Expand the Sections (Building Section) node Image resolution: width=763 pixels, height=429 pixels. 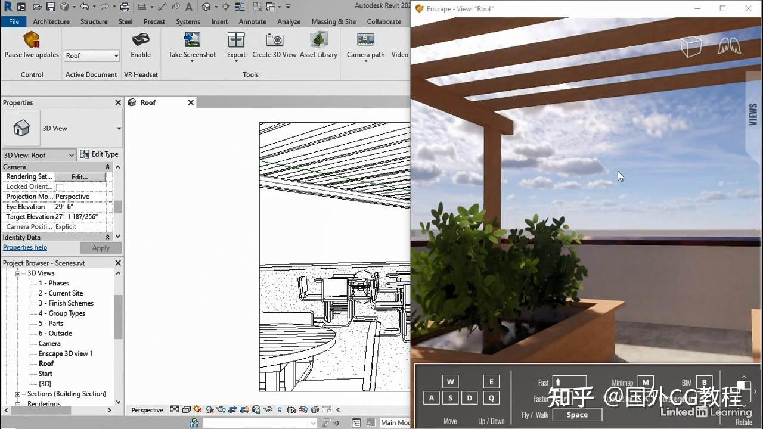[x=18, y=394]
